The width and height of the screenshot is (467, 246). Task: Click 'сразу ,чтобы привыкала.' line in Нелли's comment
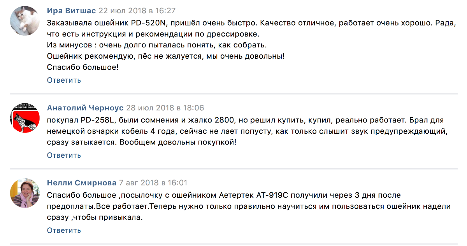pos(95,218)
